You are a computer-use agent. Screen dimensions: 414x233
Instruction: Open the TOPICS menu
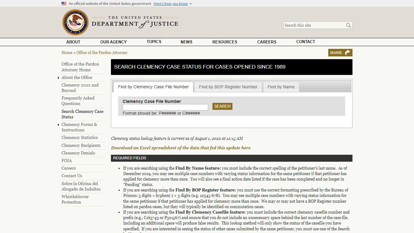click(154, 42)
